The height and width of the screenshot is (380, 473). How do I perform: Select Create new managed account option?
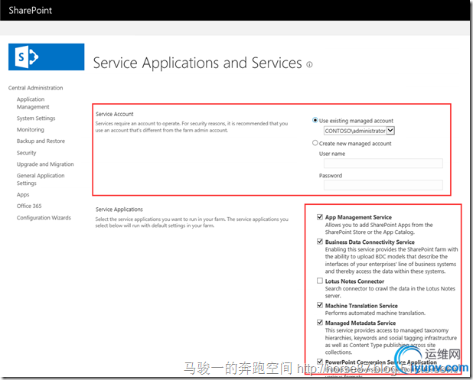[x=315, y=143]
